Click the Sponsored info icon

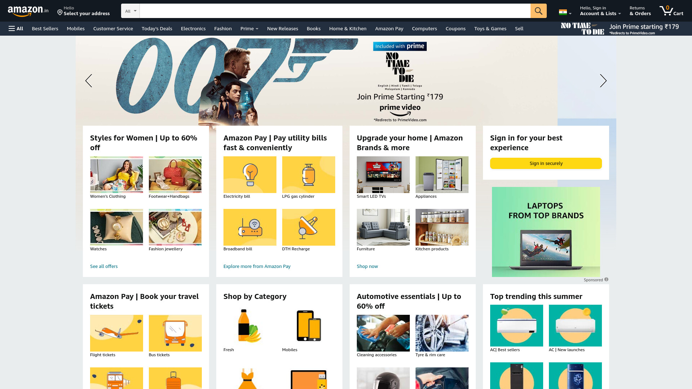[606, 280]
